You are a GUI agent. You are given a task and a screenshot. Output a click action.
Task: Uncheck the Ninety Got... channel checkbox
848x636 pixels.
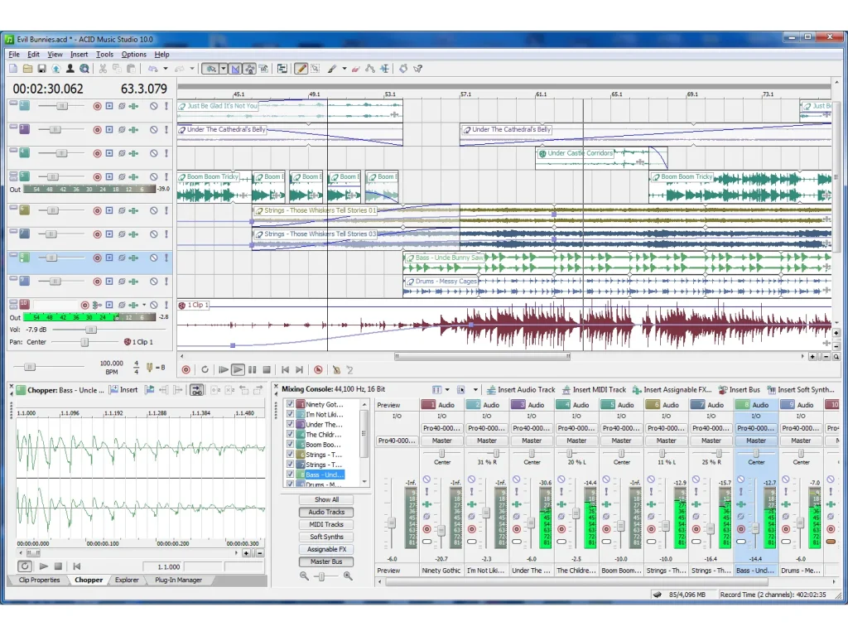pos(291,404)
